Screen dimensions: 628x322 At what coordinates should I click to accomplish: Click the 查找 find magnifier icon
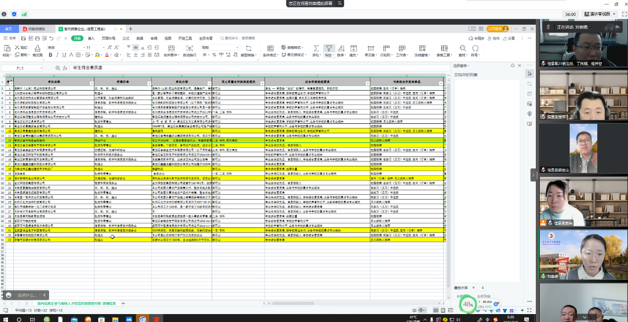click(463, 49)
